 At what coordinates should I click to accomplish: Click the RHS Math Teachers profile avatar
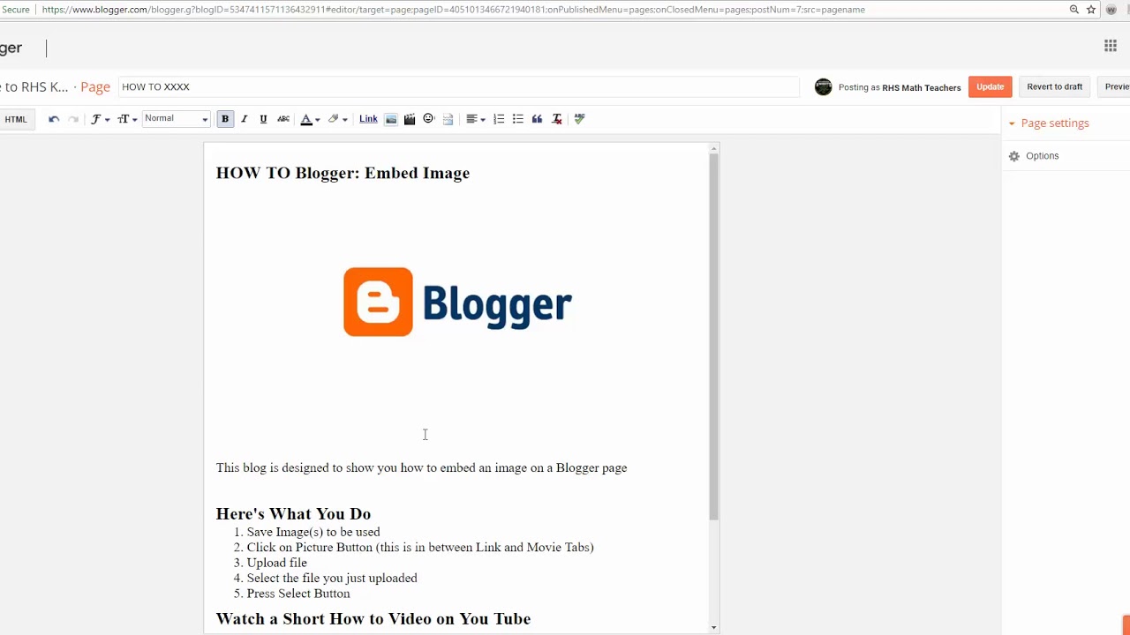(823, 86)
